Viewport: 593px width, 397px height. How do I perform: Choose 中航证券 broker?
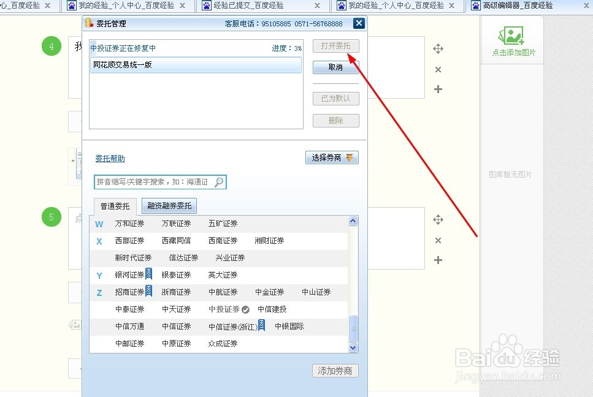click(223, 292)
